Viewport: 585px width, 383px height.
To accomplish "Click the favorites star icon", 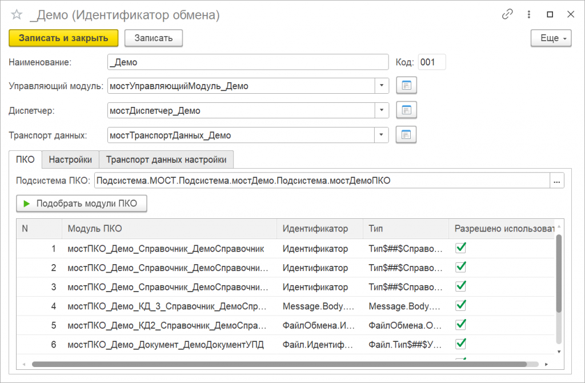I will pyautogui.click(x=17, y=15).
